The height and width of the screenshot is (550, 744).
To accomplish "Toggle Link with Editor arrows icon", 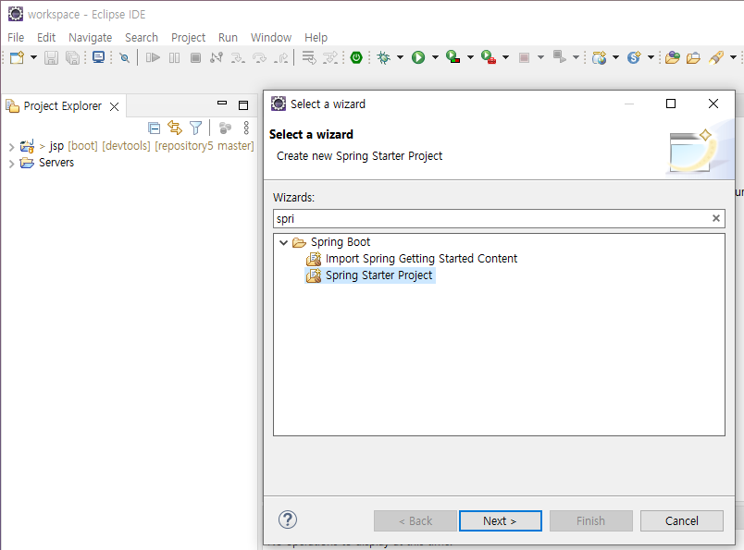I will coord(175,128).
